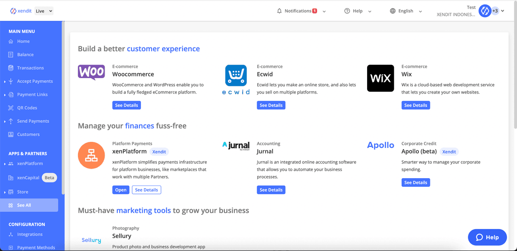Expand the account menu chevron beside +3
The image size is (517, 251).
(502, 11)
